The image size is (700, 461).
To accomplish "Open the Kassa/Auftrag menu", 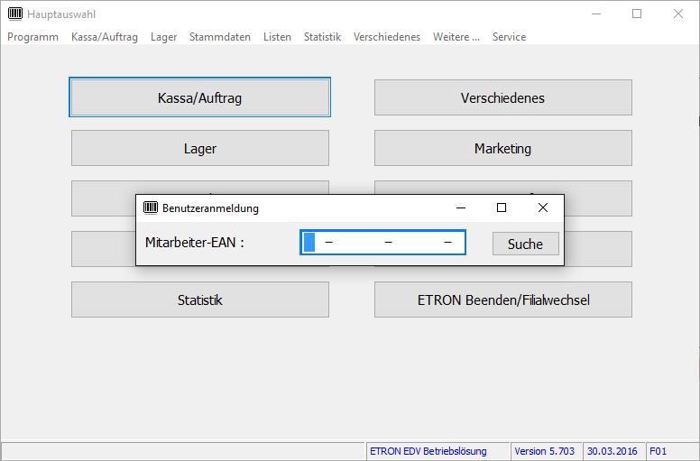I will (105, 37).
